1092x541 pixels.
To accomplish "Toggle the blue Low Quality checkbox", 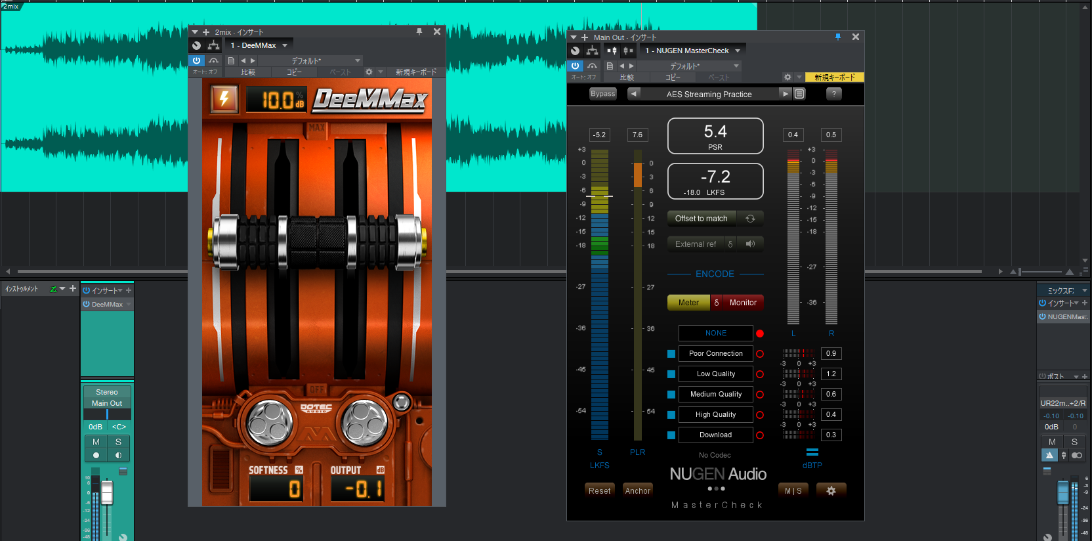I will (x=671, y=374).
